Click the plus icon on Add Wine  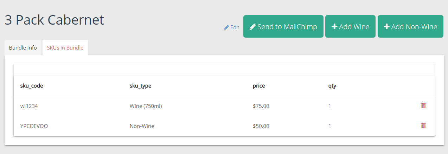click(x=334, y=27)
